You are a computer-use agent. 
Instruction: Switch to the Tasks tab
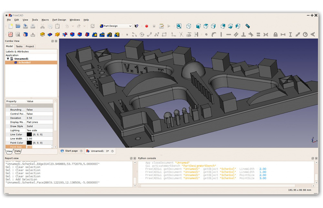pyautogui.click(x=19, y=46)
